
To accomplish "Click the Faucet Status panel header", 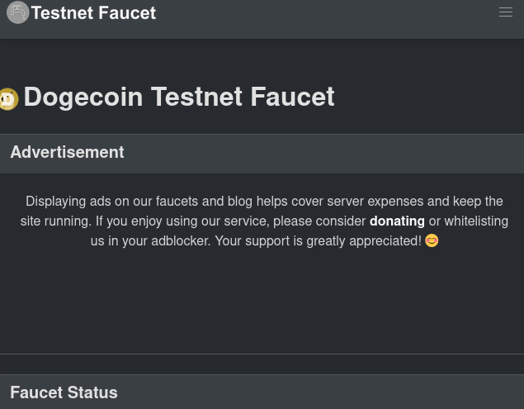I will [262, 392].
